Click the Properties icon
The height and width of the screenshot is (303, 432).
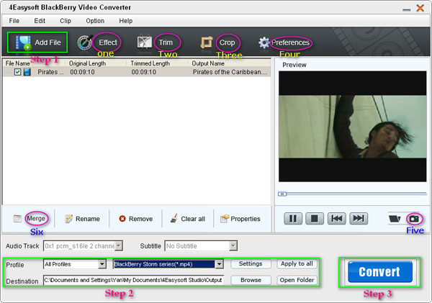pyautogui.click(x=225, y=219)
